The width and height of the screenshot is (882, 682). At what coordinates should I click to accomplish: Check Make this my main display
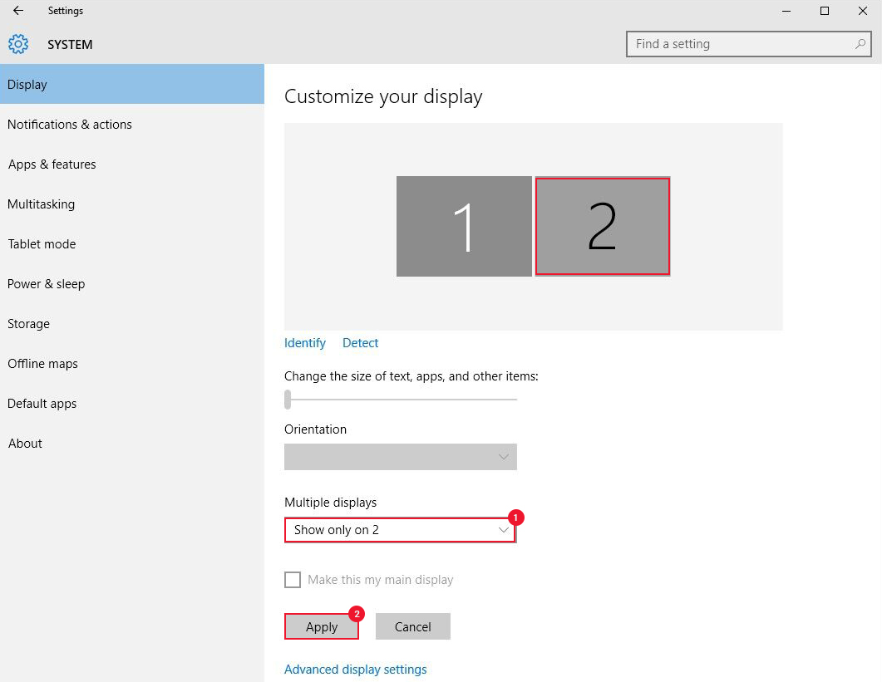pyautogui.click(x=293, y=580)
